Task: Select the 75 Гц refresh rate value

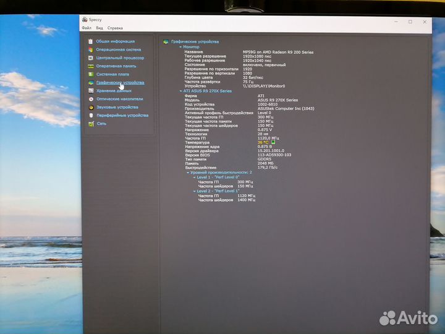Action: coord(248,82)
